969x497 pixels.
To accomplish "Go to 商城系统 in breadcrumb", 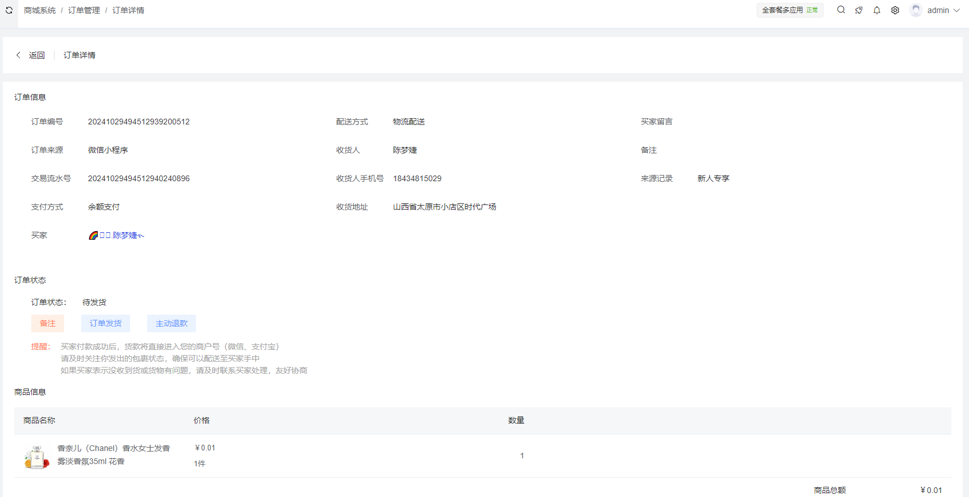I will (x=40, y=10).
